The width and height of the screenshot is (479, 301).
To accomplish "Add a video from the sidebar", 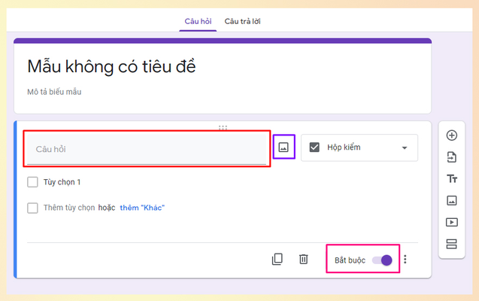I will tap(451, 222).
